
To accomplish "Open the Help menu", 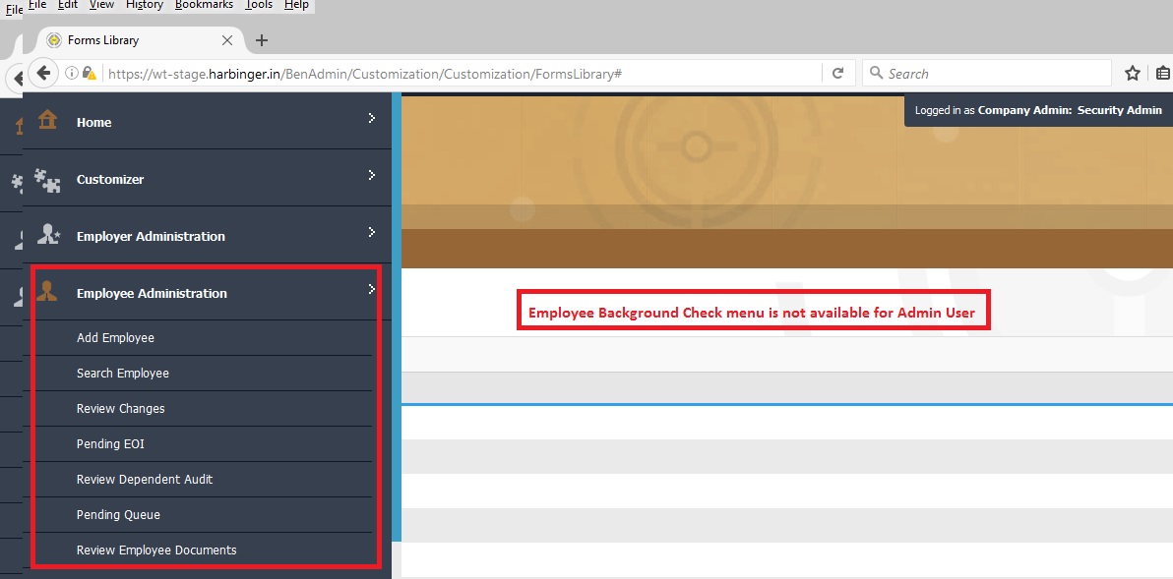I will pos(296,5).
